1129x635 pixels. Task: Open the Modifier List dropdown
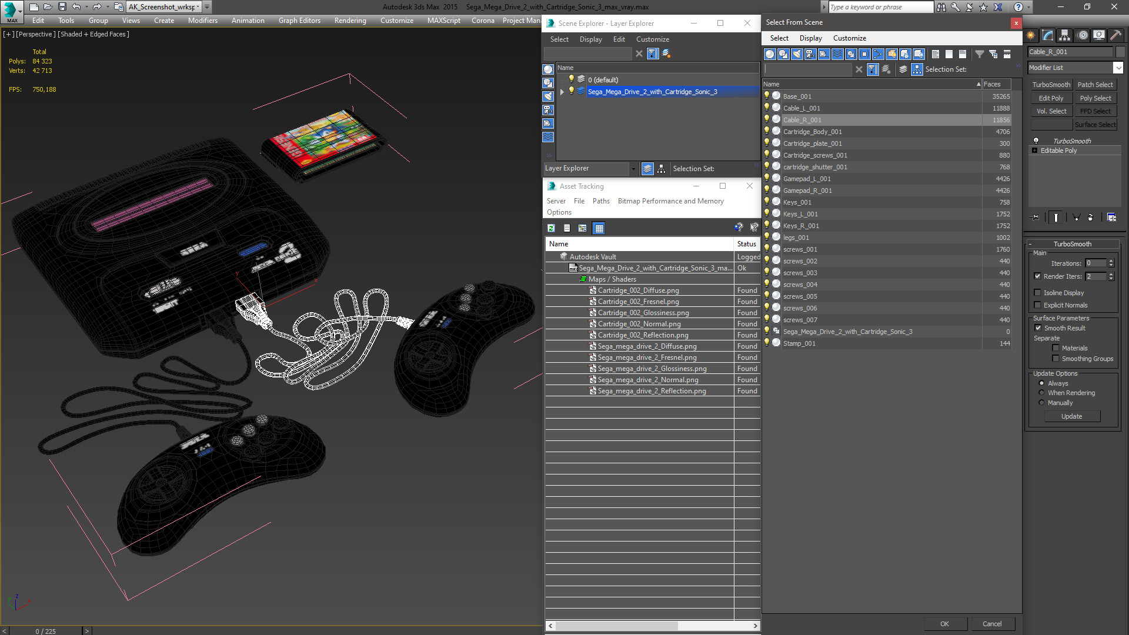coord(1118,68)
